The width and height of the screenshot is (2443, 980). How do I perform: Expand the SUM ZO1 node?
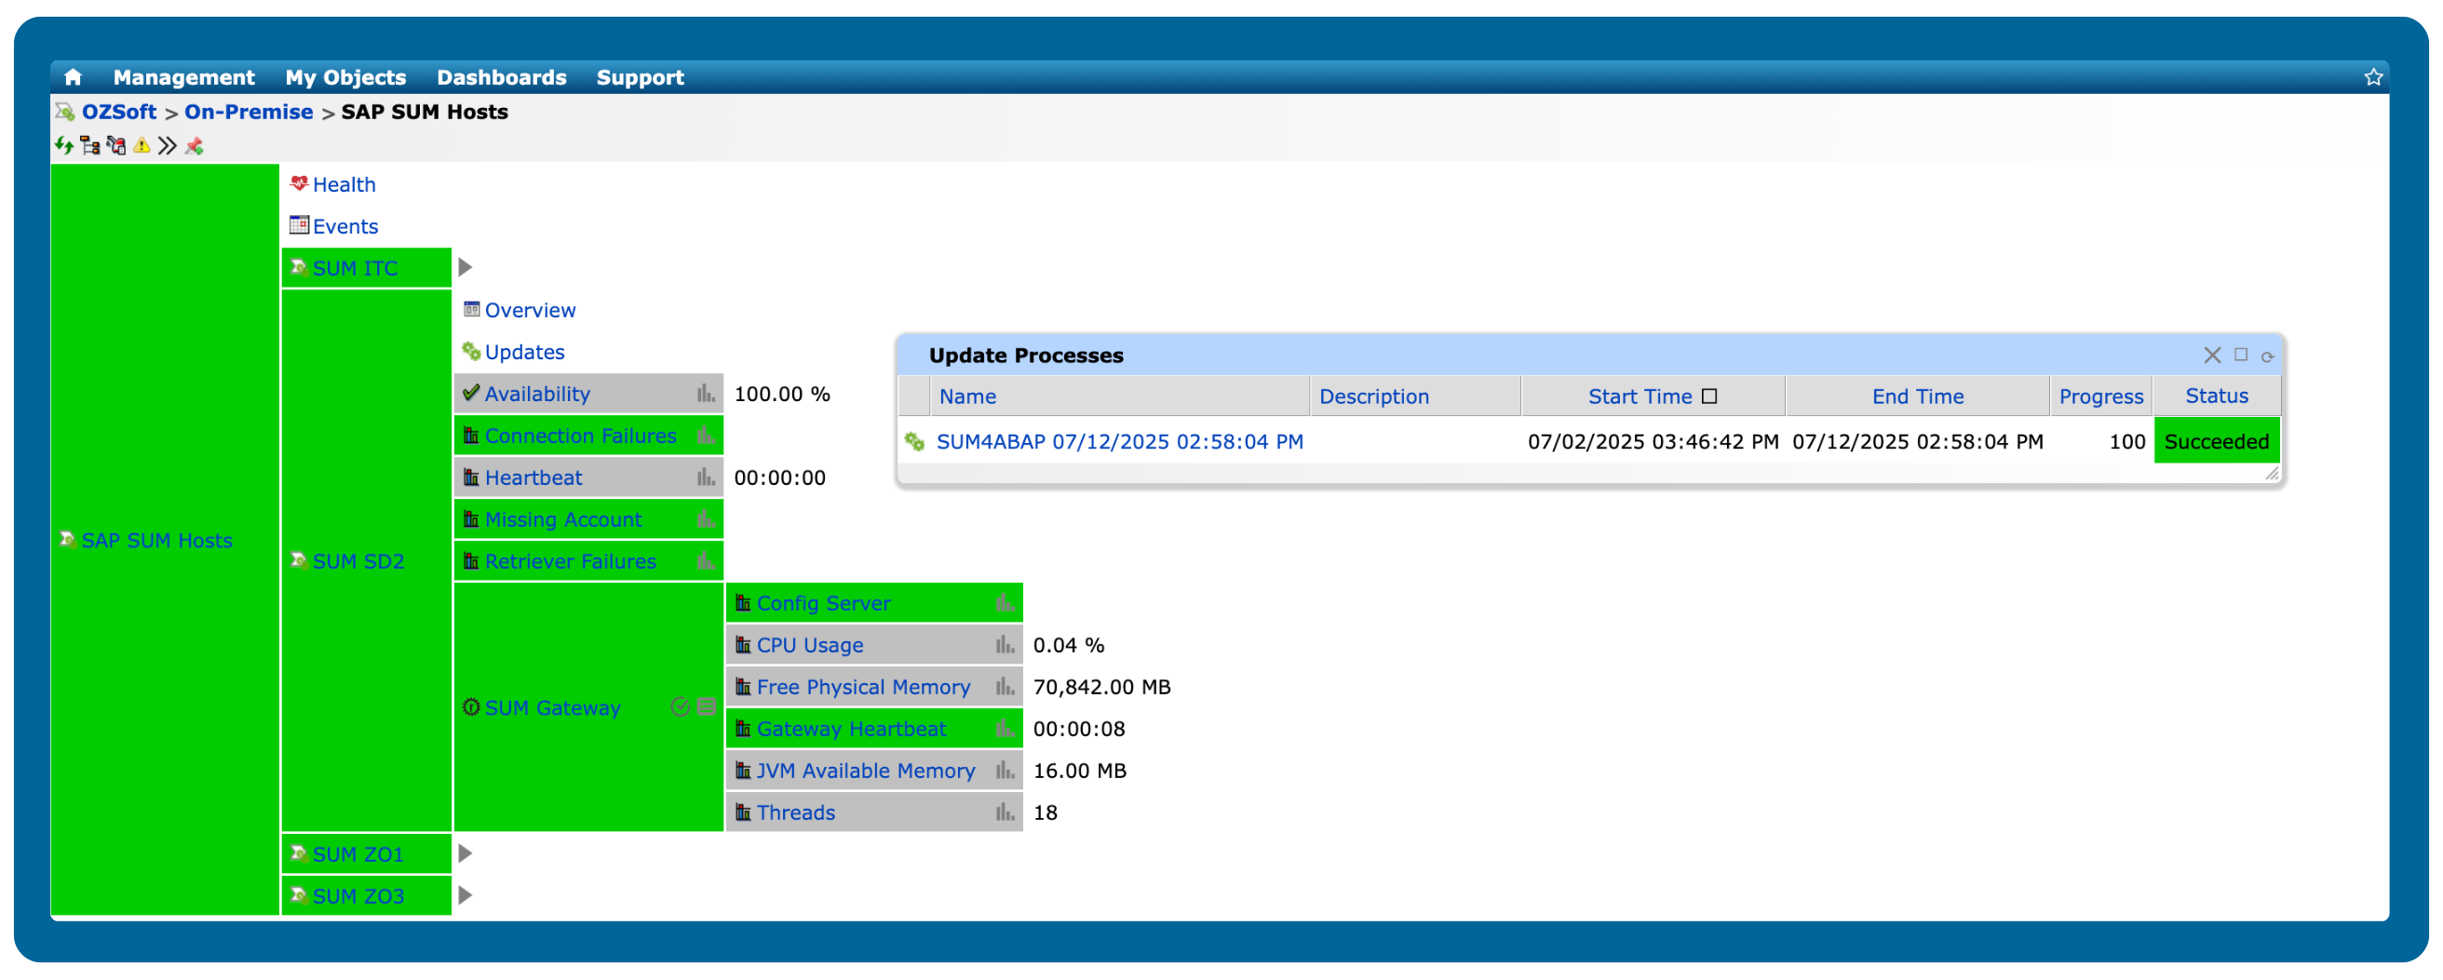click(464, 852)
